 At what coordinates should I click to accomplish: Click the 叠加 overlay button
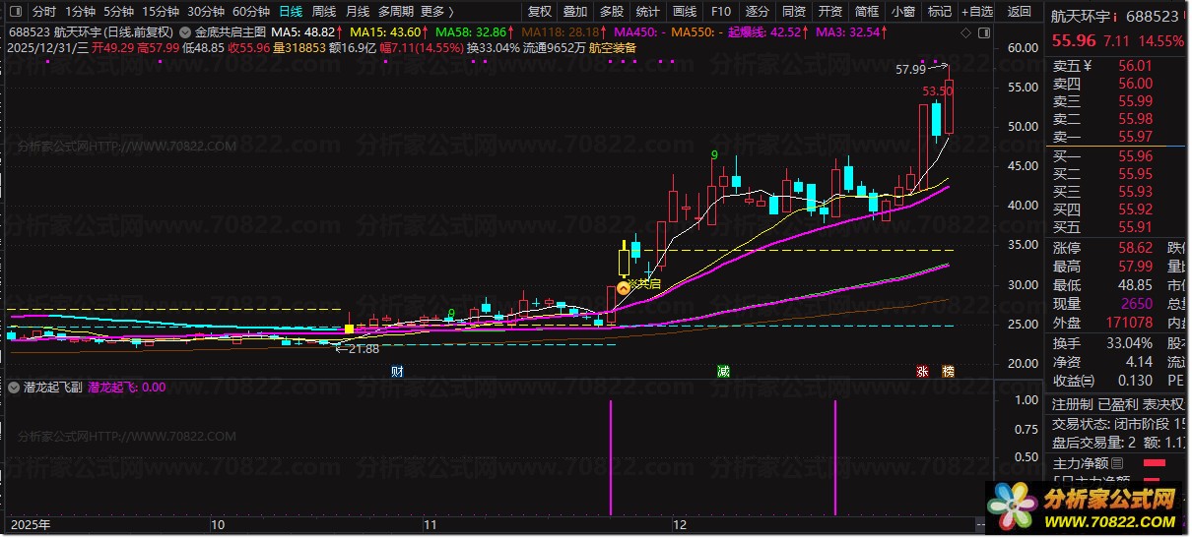pos(576,12)
